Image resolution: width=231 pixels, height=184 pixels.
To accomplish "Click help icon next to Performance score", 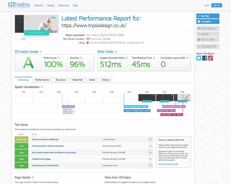I will click(x=59, y=58).
